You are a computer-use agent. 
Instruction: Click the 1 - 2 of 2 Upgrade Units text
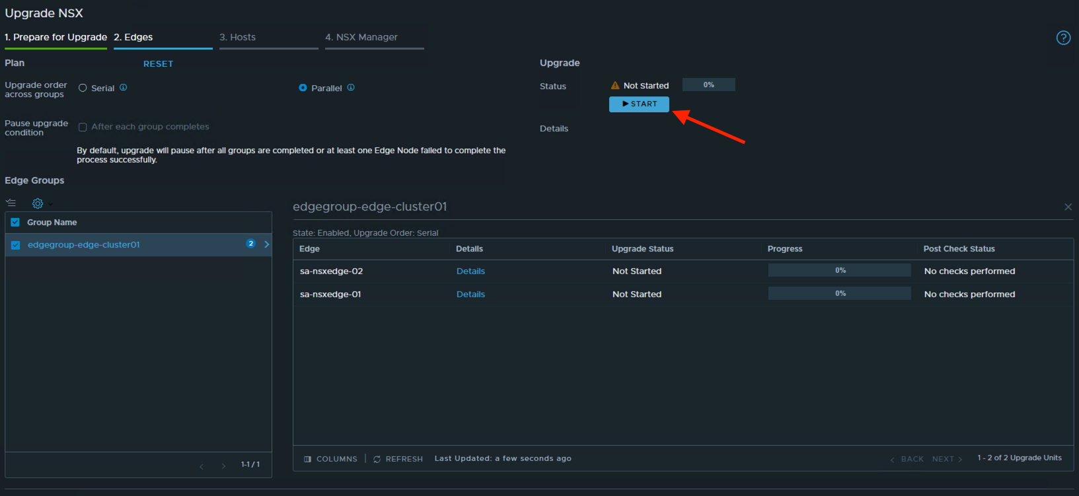(x=1020, y=458)
